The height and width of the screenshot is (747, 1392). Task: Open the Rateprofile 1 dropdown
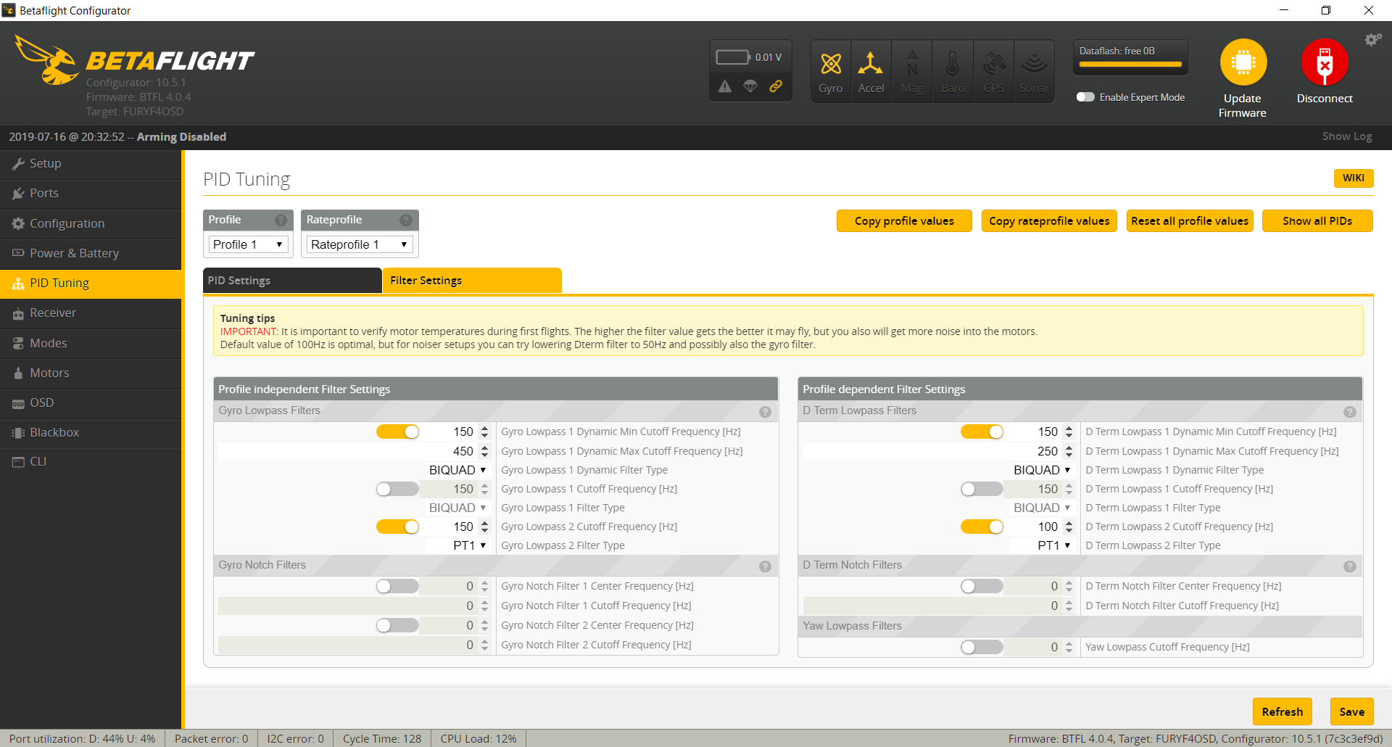[x=360, y=245]
